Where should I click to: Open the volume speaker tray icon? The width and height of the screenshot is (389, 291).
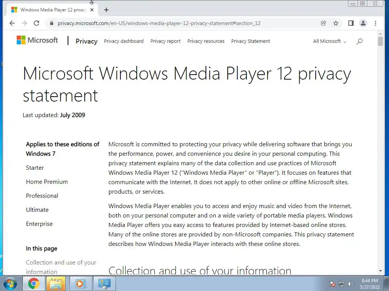click(351, 284)
